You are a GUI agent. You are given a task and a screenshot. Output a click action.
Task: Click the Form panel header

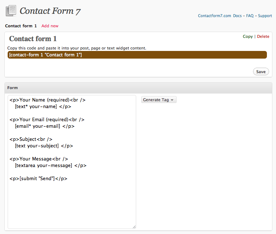tap(138, 88)
